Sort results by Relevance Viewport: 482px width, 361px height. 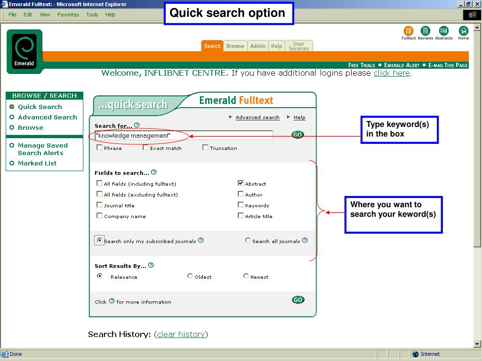click(100, 276)
